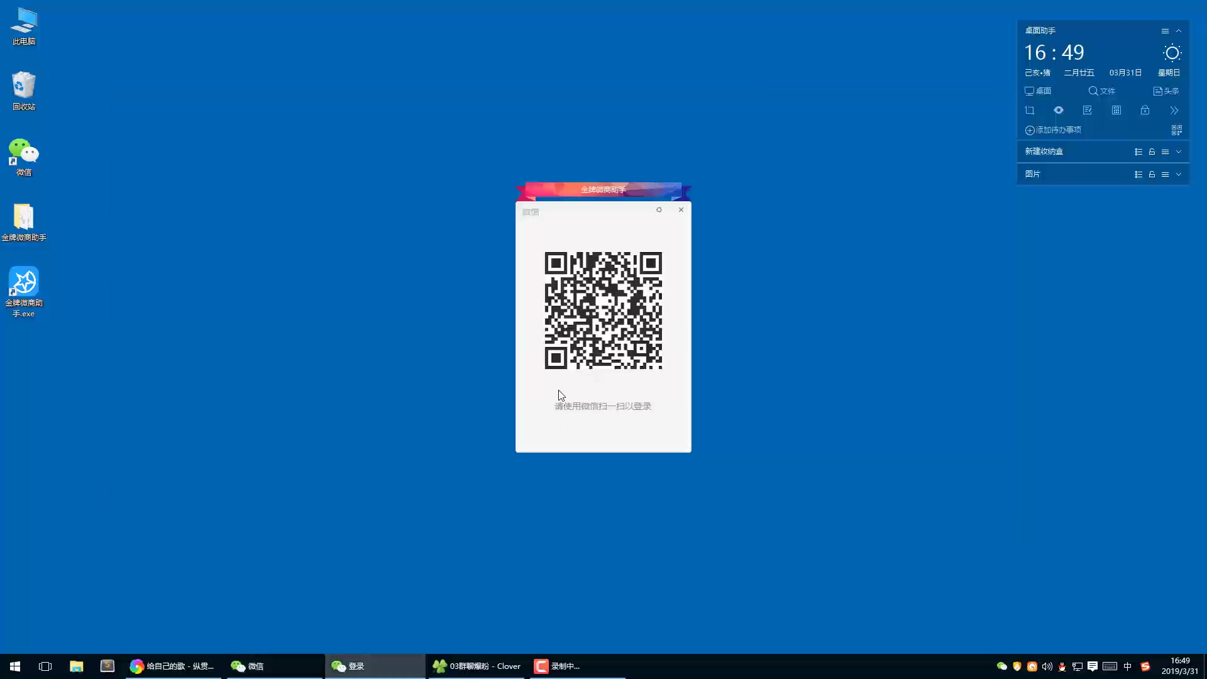Open the notes edit icon
The image size is (1207, 679).
[1088, 111]
